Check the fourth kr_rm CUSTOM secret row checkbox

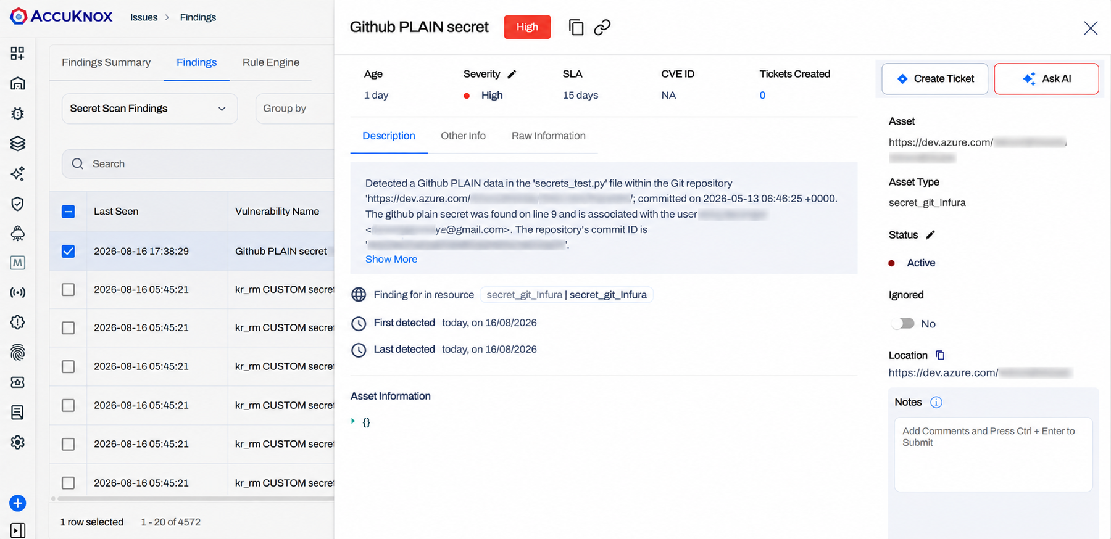[x=69, y=405]
